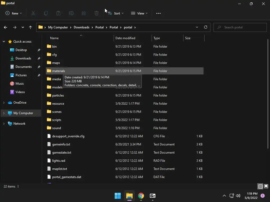Sort by the Type column header
The height and width of the screenshot is (202, 270).
pyautogui.click(x=167, y=38)
